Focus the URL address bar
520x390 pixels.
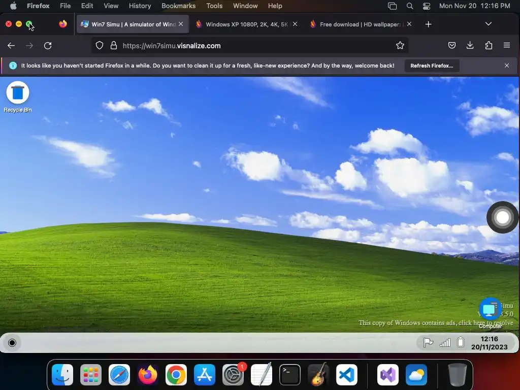click(249, 45)
